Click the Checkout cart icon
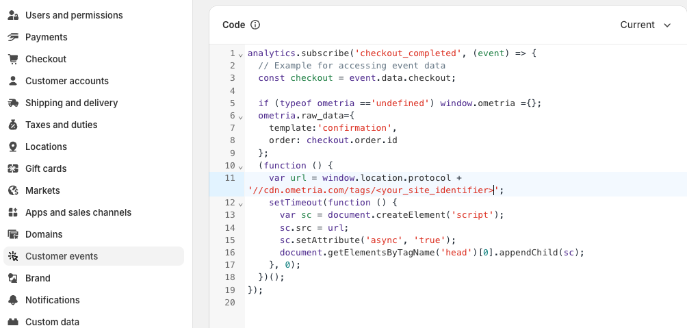This screenshot has width=687, height=328. coord(12,59)
